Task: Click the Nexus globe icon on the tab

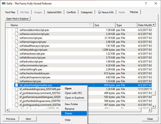Action: click(99, 12)
